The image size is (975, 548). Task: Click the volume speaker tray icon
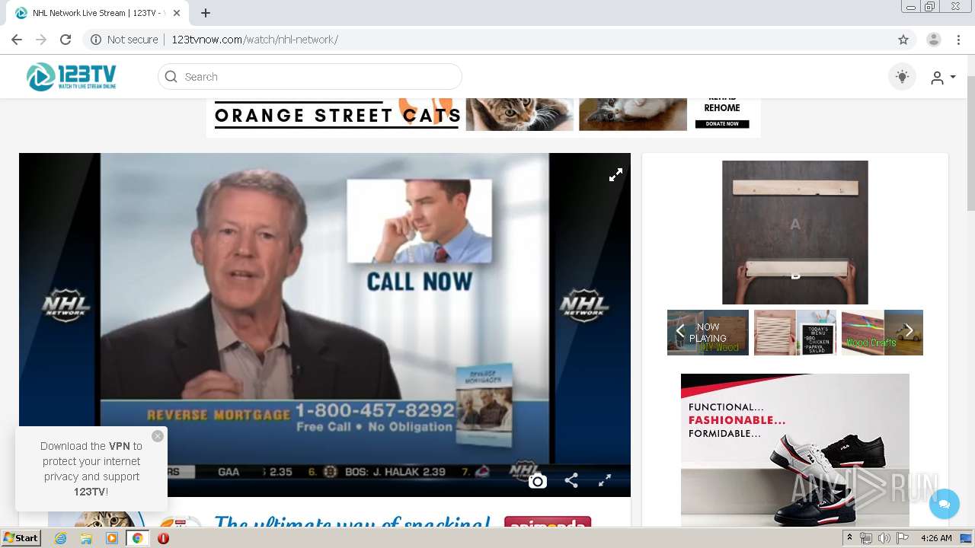884,538
